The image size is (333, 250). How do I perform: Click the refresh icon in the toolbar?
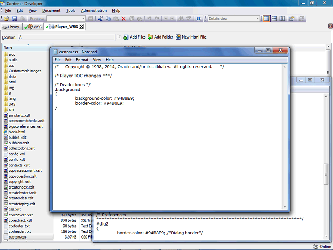[302, 19]
